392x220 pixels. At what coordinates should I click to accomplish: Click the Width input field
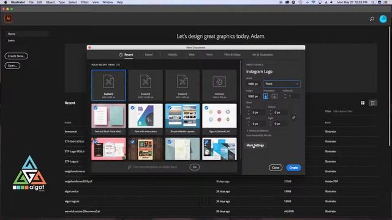click(254, 84)
